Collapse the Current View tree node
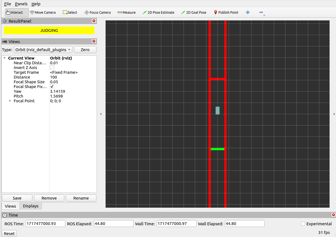Image resolution: width=336 pixels, height=237 pixels. point(4,58)
